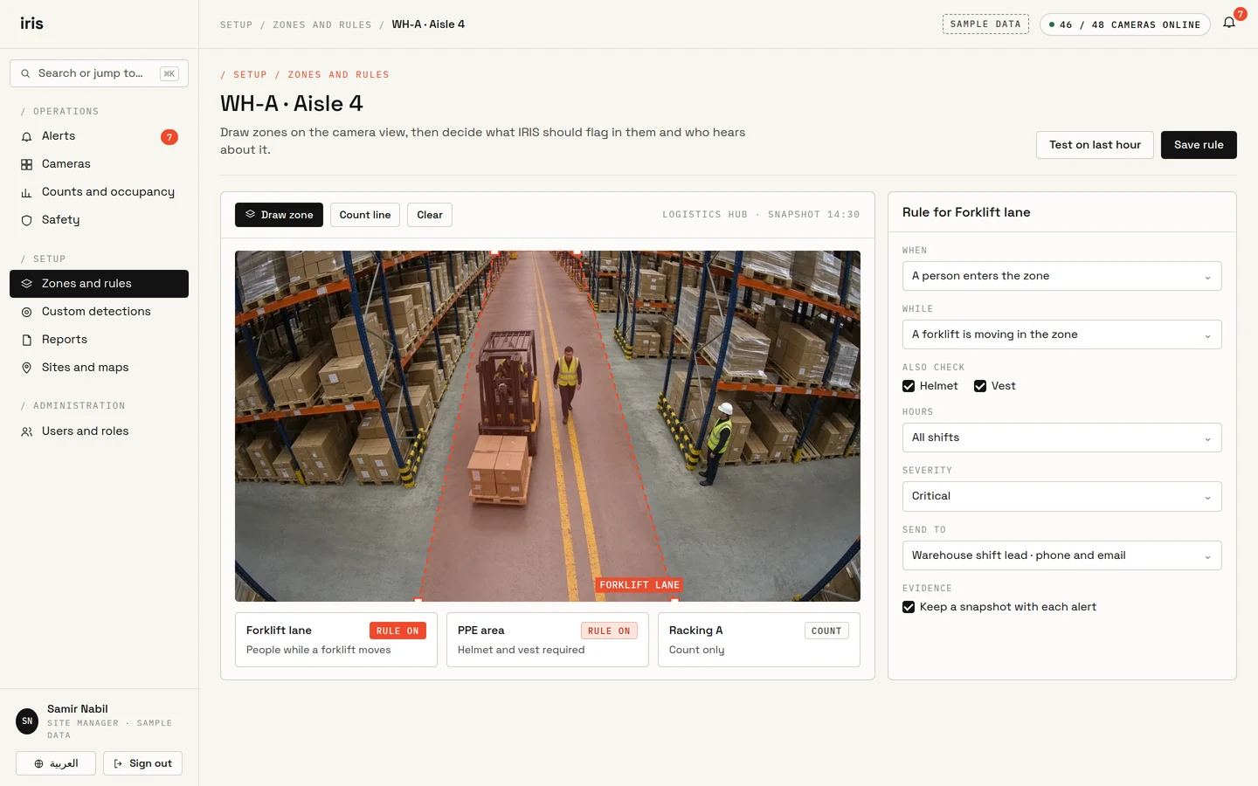Click the Reports document icon

tap(26, 340)
